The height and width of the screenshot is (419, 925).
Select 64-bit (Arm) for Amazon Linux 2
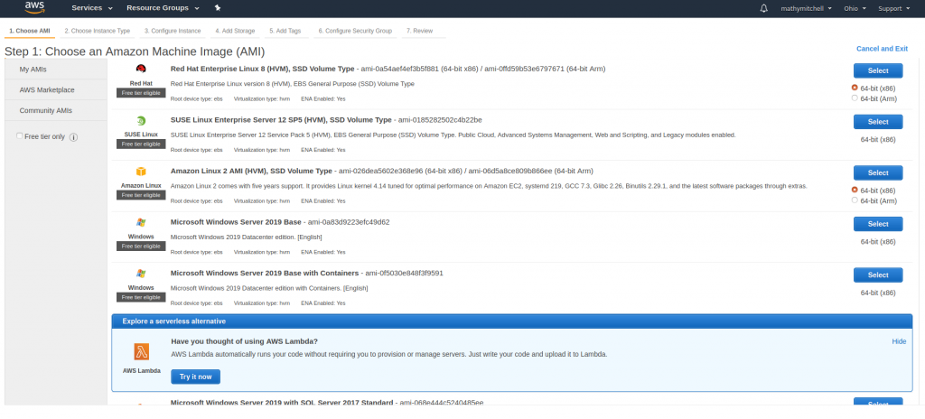click(x=855, y=200)
